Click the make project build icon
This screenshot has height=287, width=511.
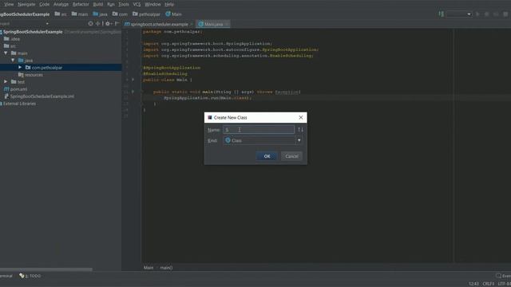tap(441, 14)
